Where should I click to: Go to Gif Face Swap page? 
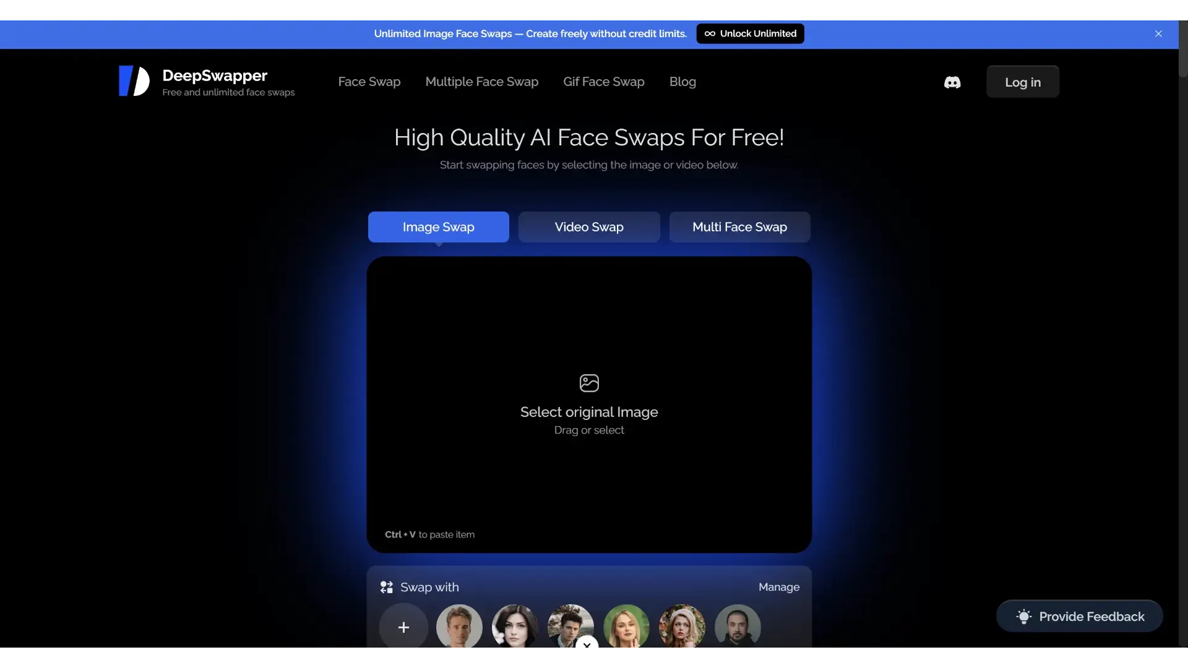[x=604, y=82]
